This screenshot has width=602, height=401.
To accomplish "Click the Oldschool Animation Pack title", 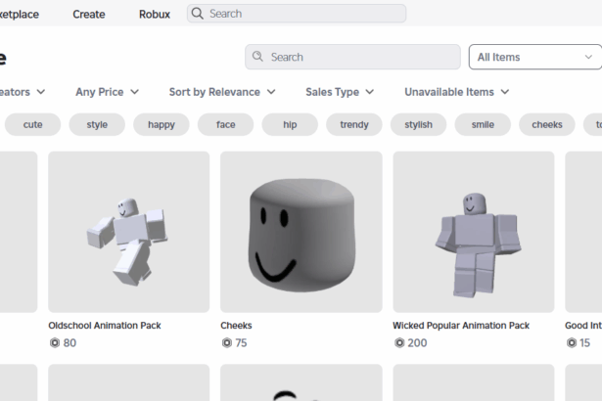I will pos(105,326).
